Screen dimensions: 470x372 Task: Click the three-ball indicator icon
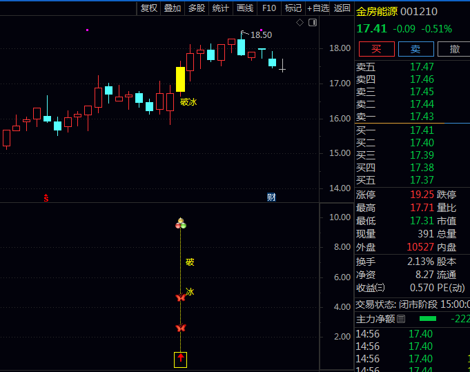point(181,224)
